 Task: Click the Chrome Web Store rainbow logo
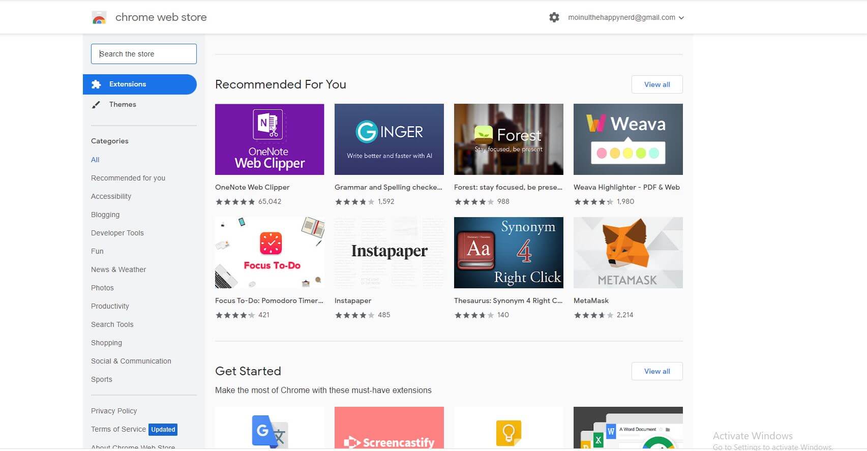pyautogui.click(x=99, y=18)
